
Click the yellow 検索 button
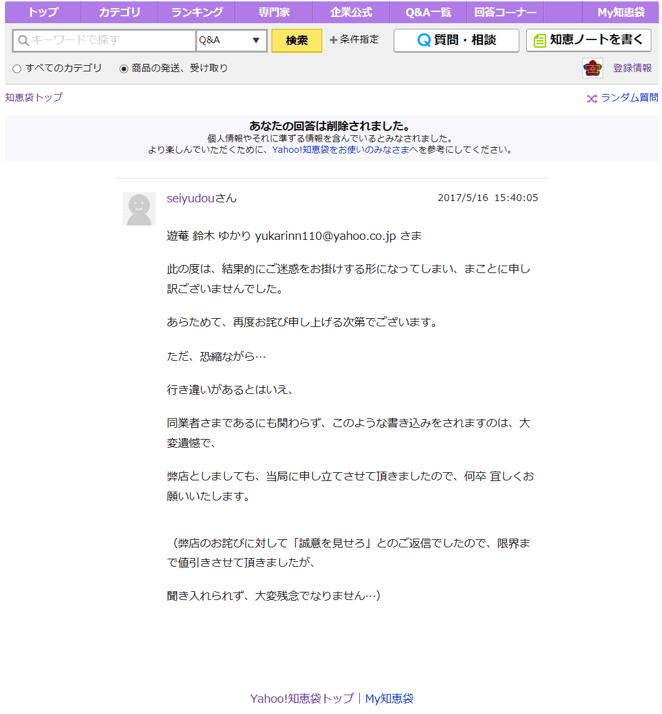[x=297, y=41]
